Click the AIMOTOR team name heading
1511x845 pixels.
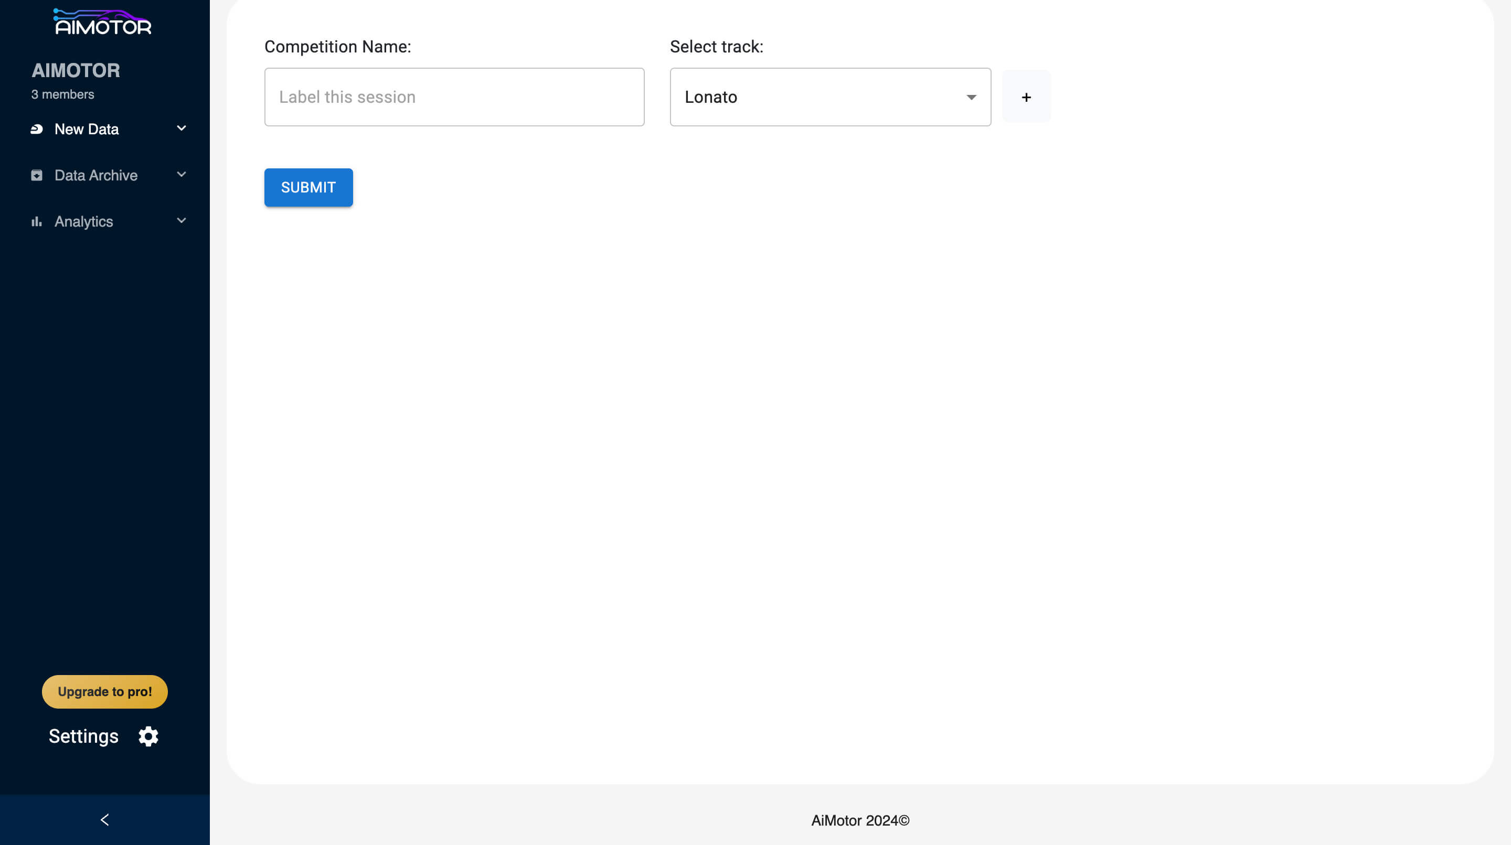pos(76,70)
